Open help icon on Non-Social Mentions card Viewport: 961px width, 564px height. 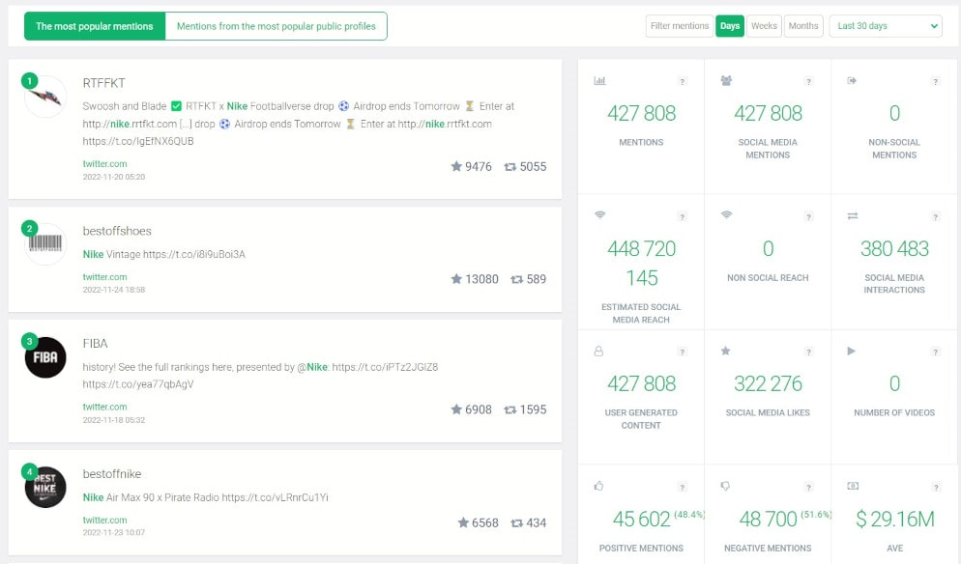point(935,81)
